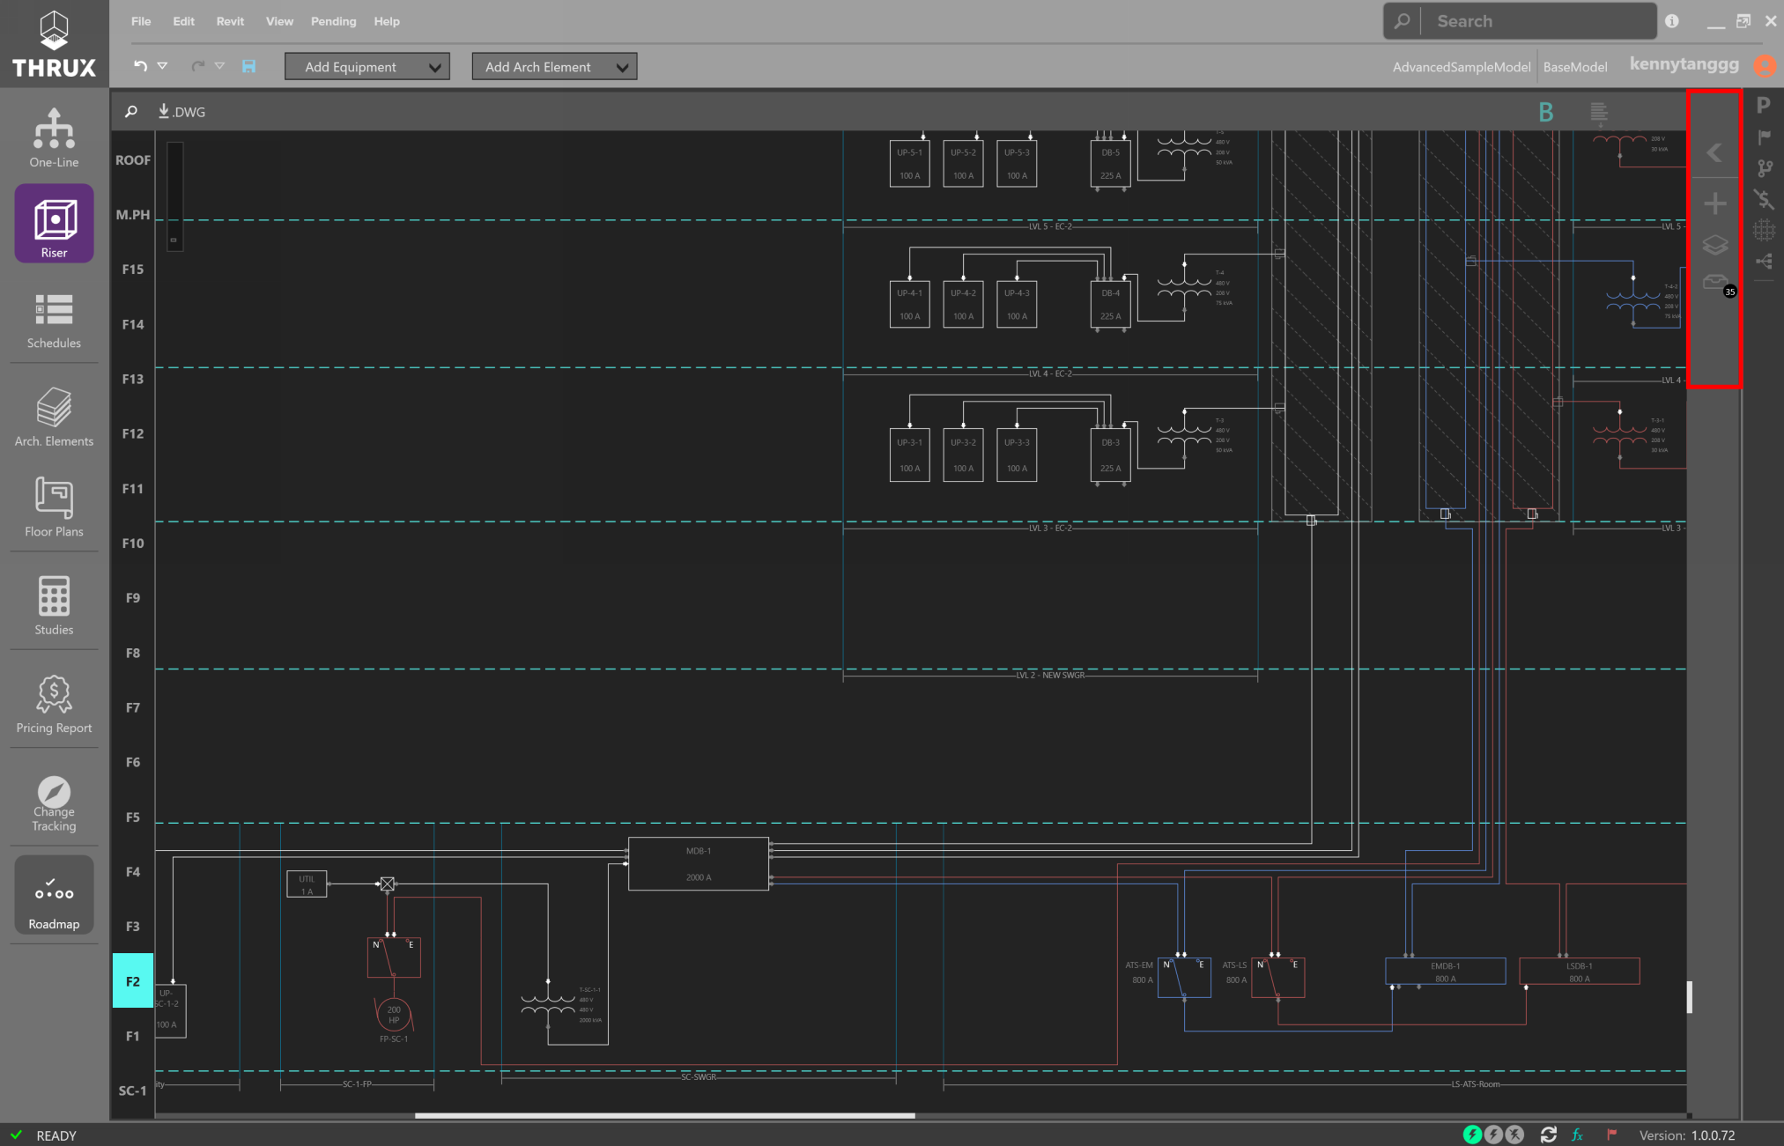Click the tree hierarchy icon on the right strip
Viewport: 1784px width, 1146px height.
1763,261
